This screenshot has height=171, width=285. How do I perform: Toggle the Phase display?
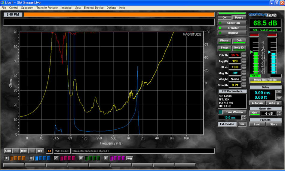(x=224, y=40)
